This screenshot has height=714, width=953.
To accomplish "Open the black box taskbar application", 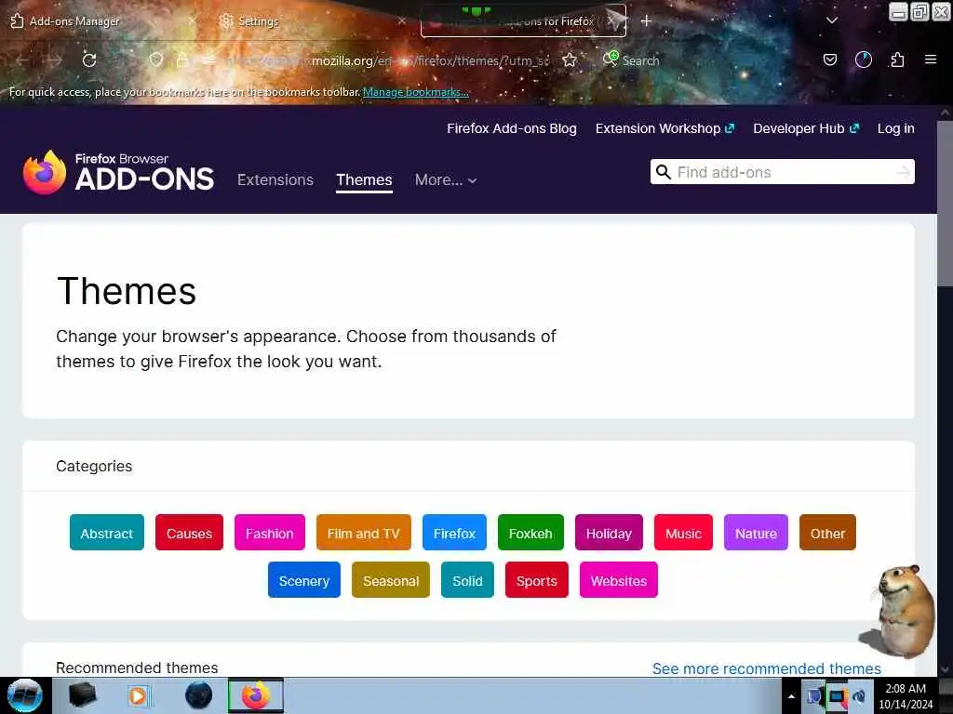I will [83, 695].
